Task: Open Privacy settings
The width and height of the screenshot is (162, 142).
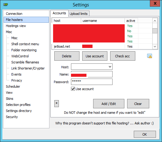Action: coord(16,80)
